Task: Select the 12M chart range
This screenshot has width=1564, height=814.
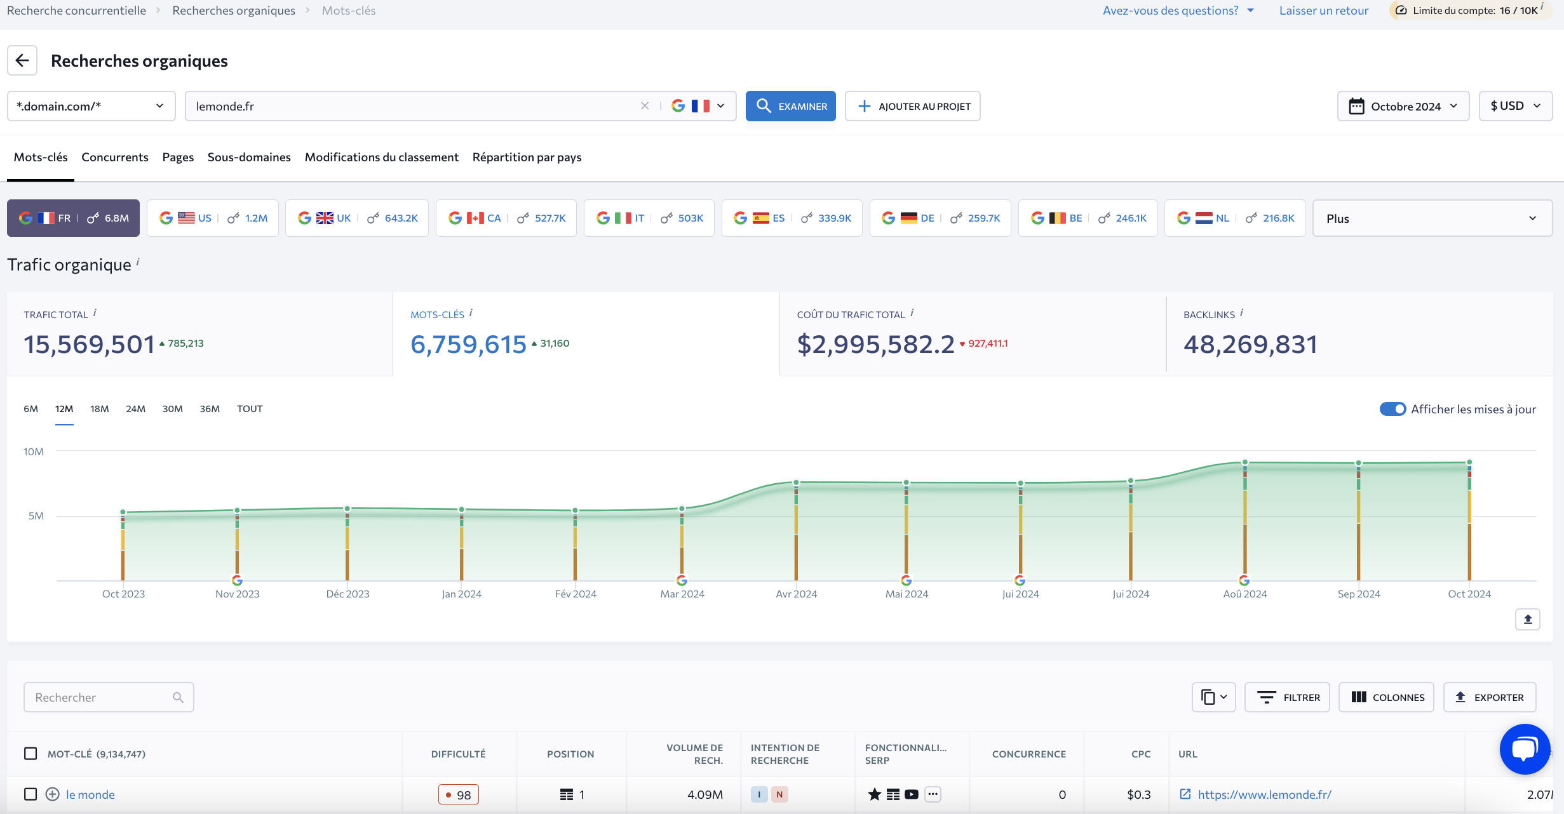Action: (64, 408)
